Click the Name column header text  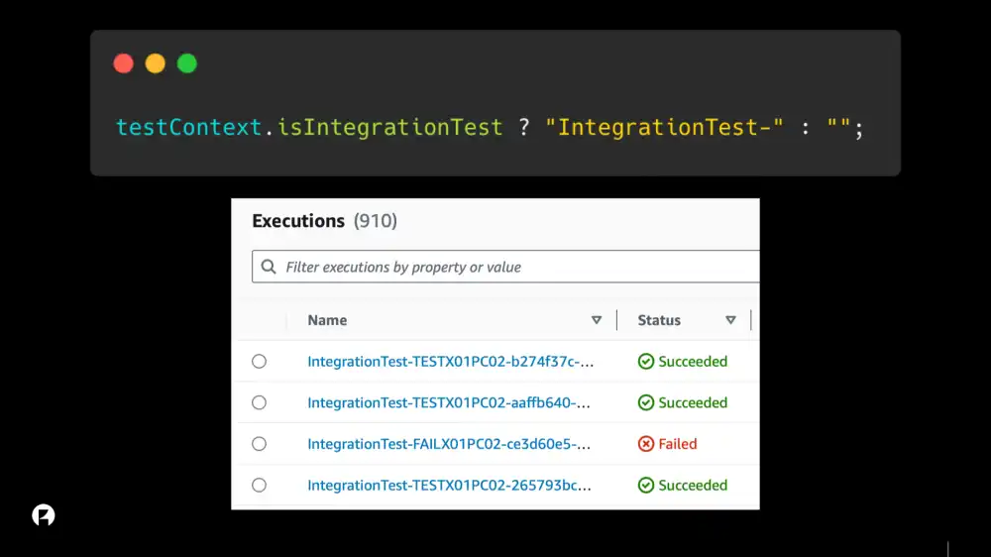[327, 320]
